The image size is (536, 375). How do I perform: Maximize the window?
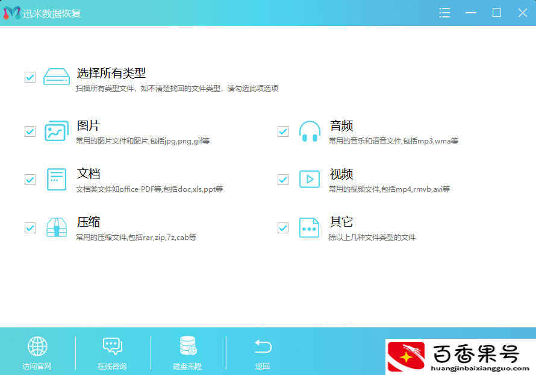497,13
